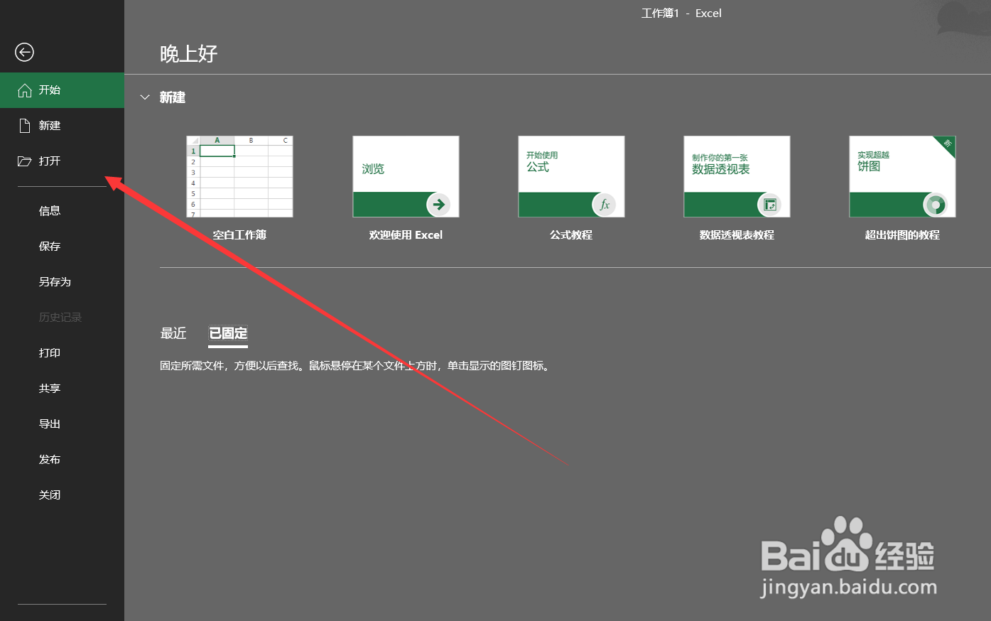Click the donut chart icon on 饼图 template
The height and width of the screenshot is (621, 991).
coord(936,205)
